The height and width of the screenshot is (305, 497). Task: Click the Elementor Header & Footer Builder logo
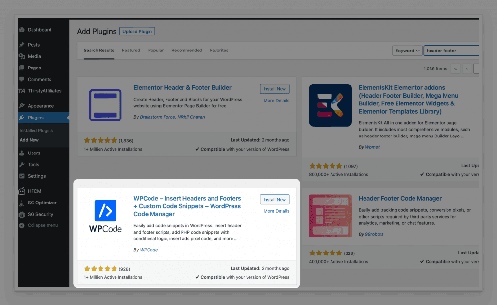(x=105, y=105)
